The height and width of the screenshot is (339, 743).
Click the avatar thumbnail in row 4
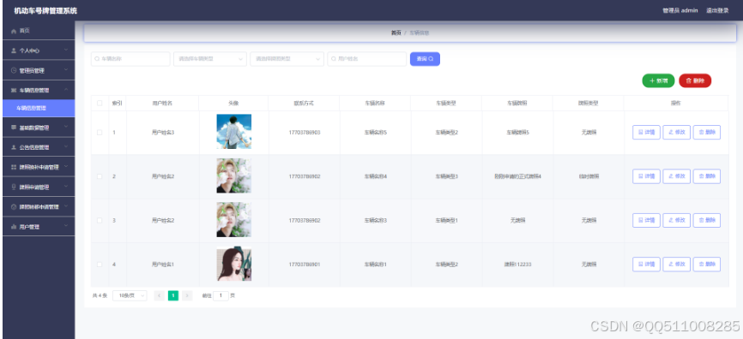click(x=234, y=265)
